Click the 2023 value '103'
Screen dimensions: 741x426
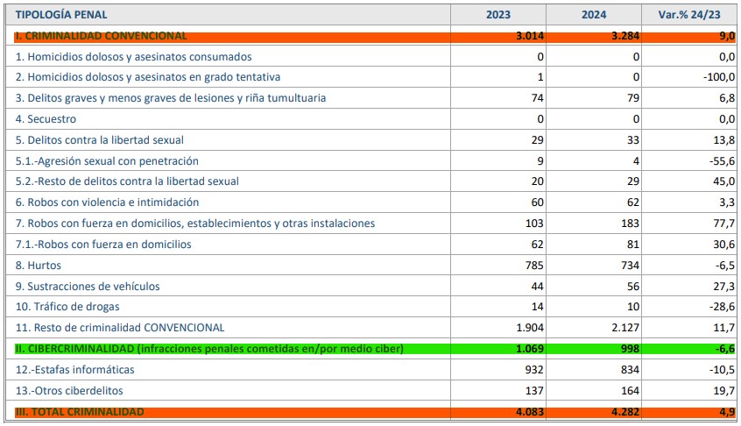(x=534, y=224)
